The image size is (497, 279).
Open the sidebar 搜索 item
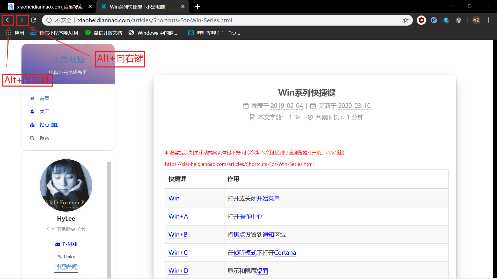[x=44, y=138]
